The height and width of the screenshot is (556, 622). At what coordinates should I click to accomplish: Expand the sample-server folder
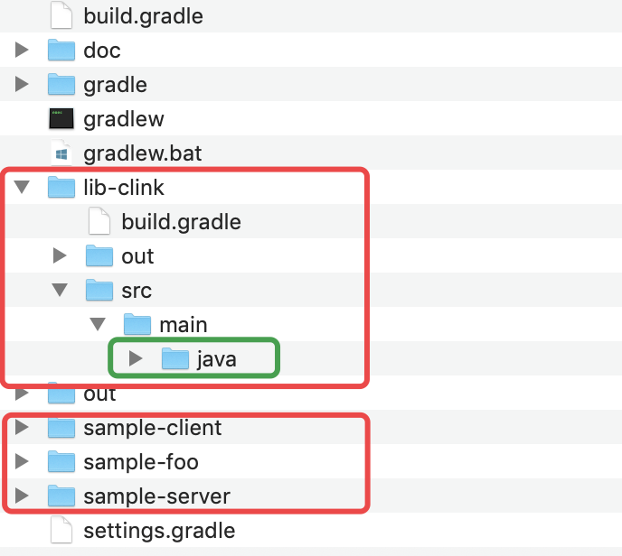[23, 496]
